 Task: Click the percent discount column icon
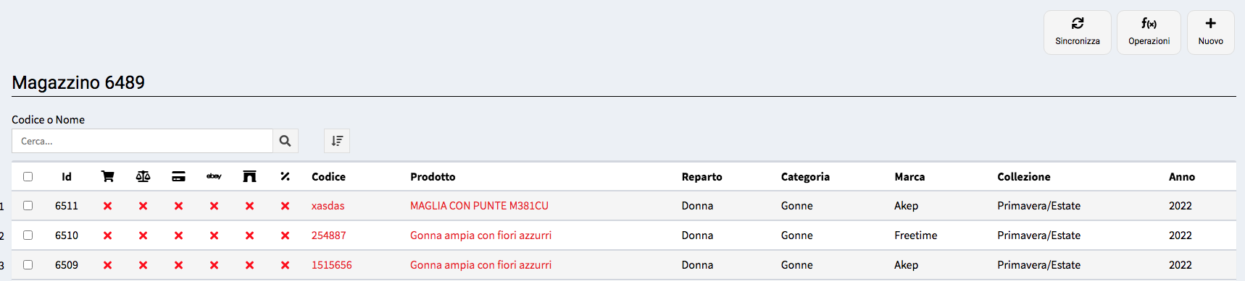click(285, 176)
